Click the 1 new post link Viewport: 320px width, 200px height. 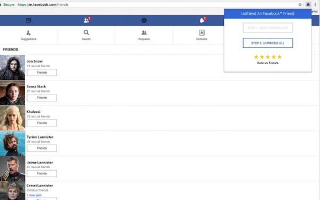[34, 195]
